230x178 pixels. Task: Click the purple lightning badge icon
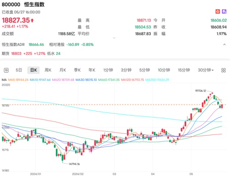(224, 11)
